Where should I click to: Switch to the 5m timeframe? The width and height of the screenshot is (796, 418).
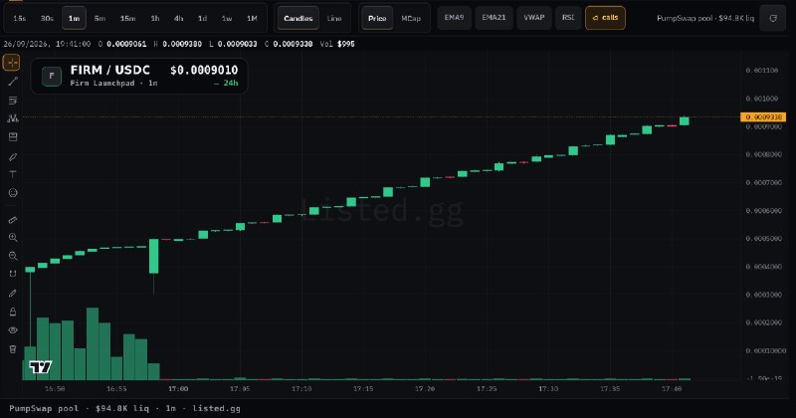99,18
